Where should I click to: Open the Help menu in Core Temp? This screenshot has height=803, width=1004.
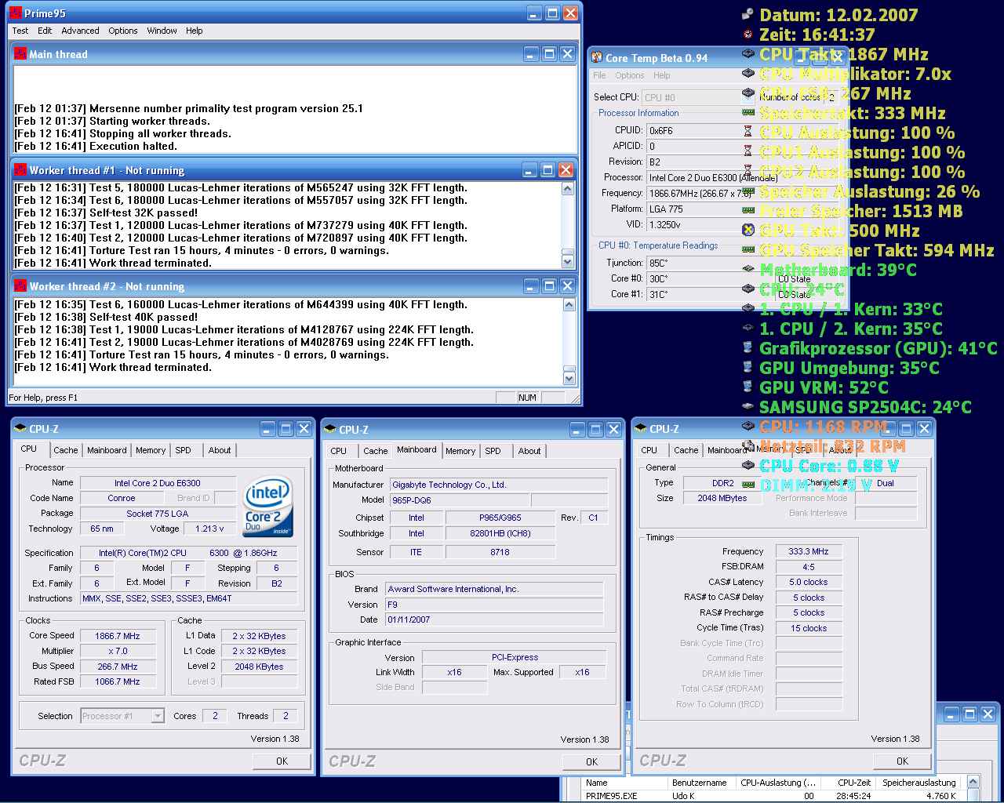click(x=662, y=75)
